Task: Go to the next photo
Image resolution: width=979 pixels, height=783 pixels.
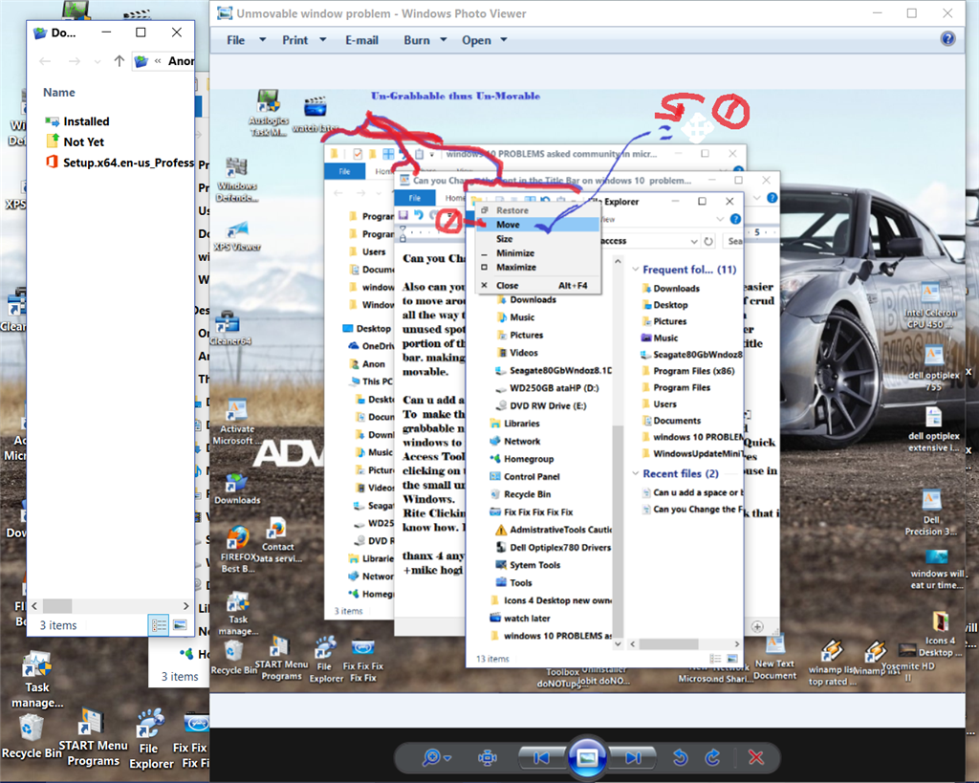Action: pos(632,757)
